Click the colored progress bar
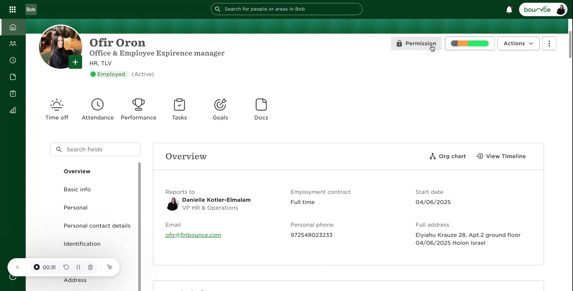This screenshot has width=573, height=291. pyautogui.click(x=469, y=43)
